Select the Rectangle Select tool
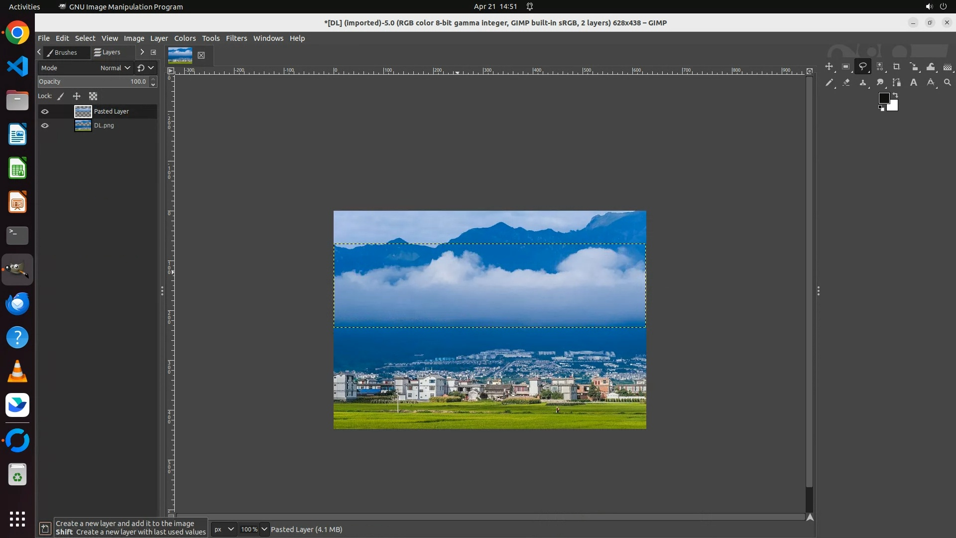Image resolution: width=956 pixels, height=538 pixels. [x=845, y=67]
